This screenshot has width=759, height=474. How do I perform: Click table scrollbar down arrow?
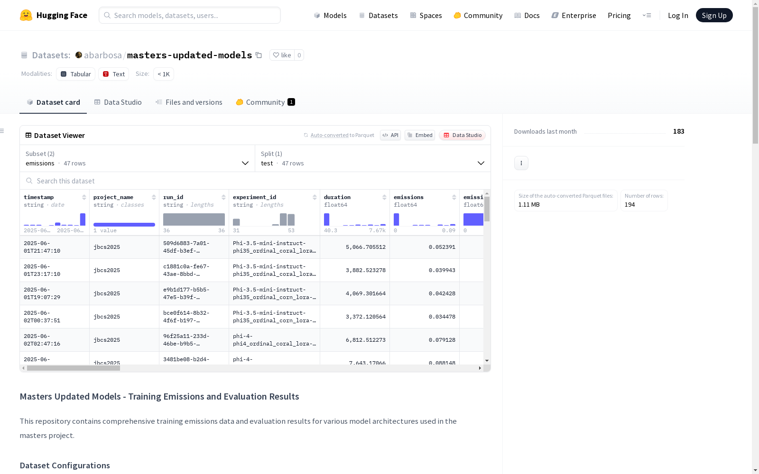(487, 361)
